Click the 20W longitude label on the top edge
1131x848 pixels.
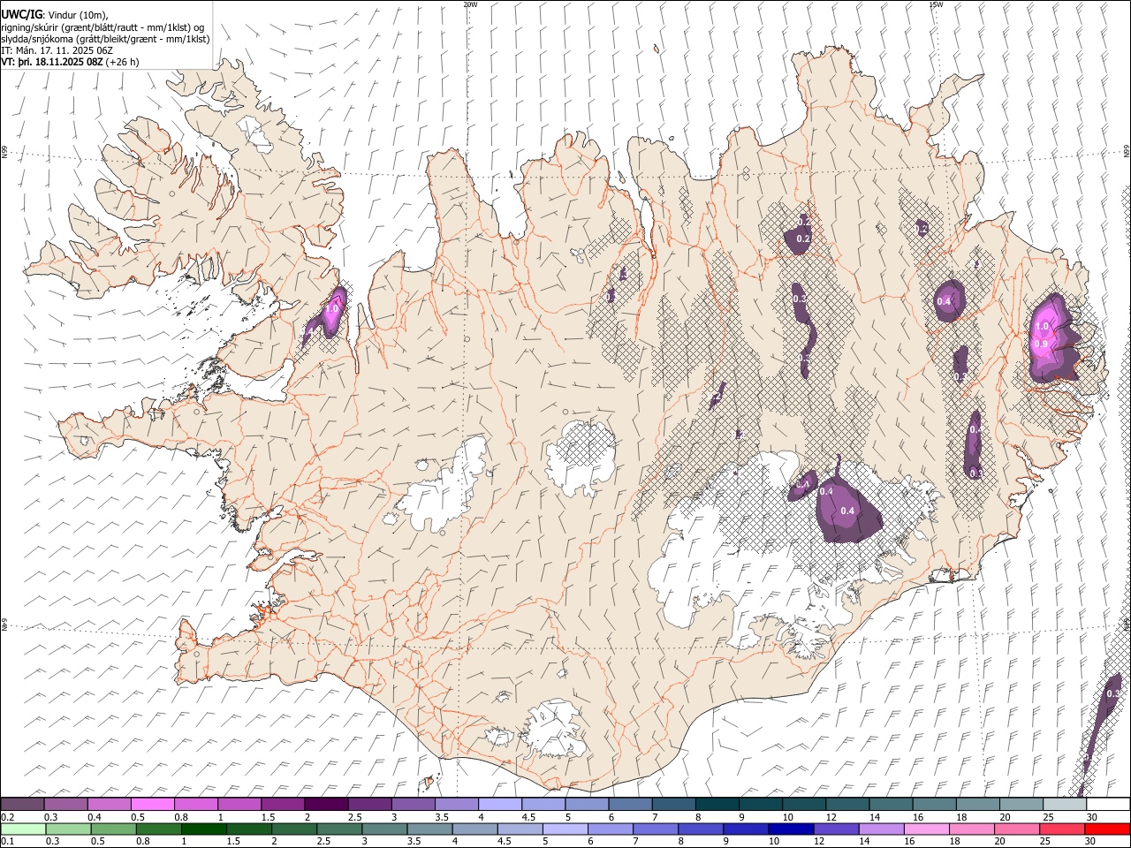(x=470, y=4)
